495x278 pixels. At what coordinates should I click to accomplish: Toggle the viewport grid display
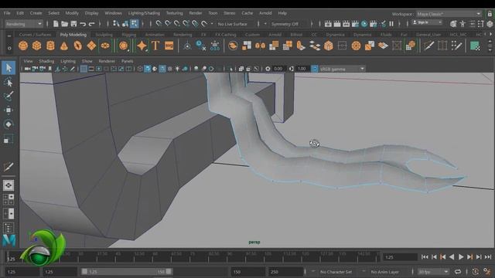84,69
